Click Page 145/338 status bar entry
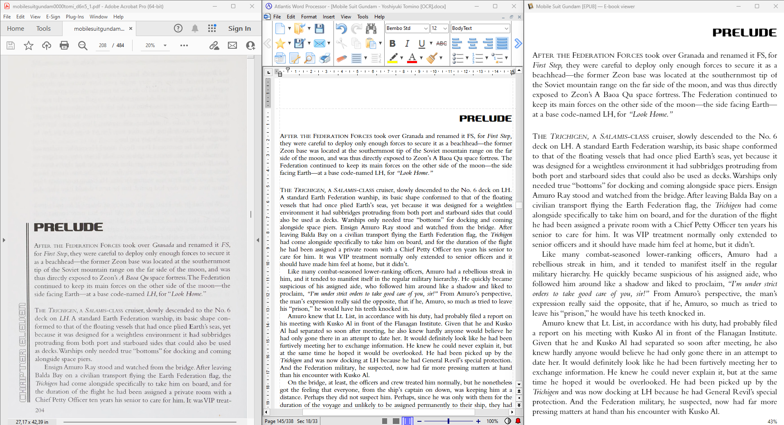The width and height of the screenshot is (784, 425). click(x=279, y=421)
